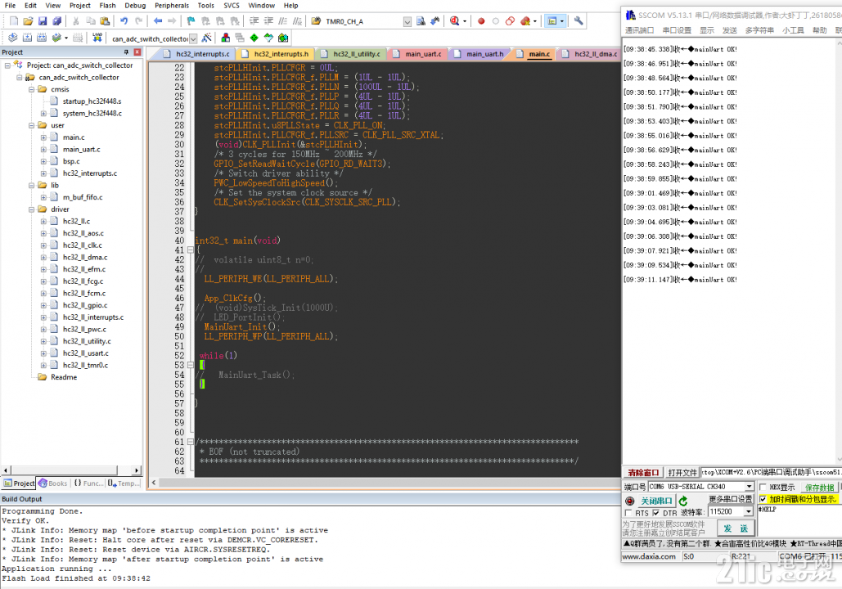
Task: Save the current file via toolbar
Action: [43, 21]
